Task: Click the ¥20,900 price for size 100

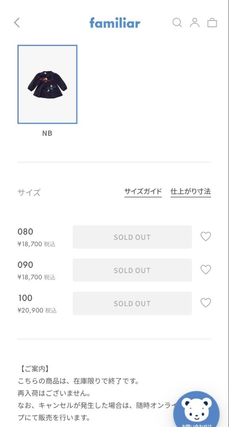Action: click(36, 310)
